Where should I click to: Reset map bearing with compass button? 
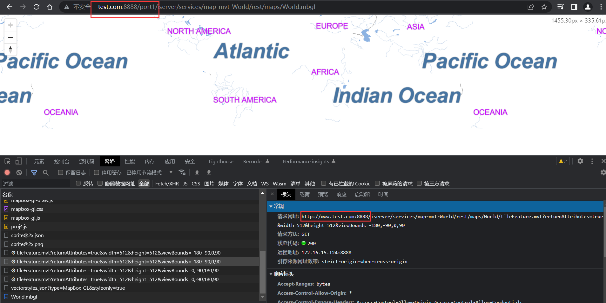click(10, 49)
